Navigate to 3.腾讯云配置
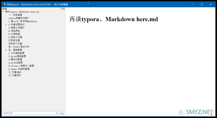Screen dimensions: 217x118 coord(15,59)
